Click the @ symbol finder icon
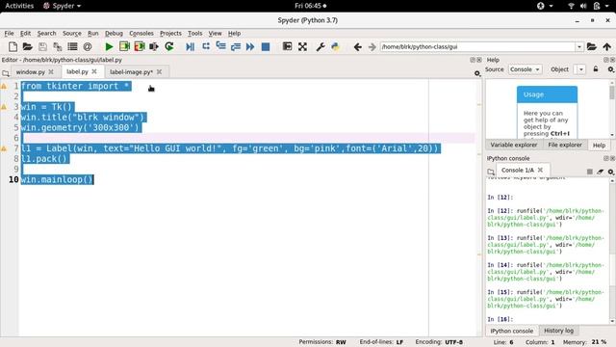This screenshot has height=347, width=616. pos(88,47)
